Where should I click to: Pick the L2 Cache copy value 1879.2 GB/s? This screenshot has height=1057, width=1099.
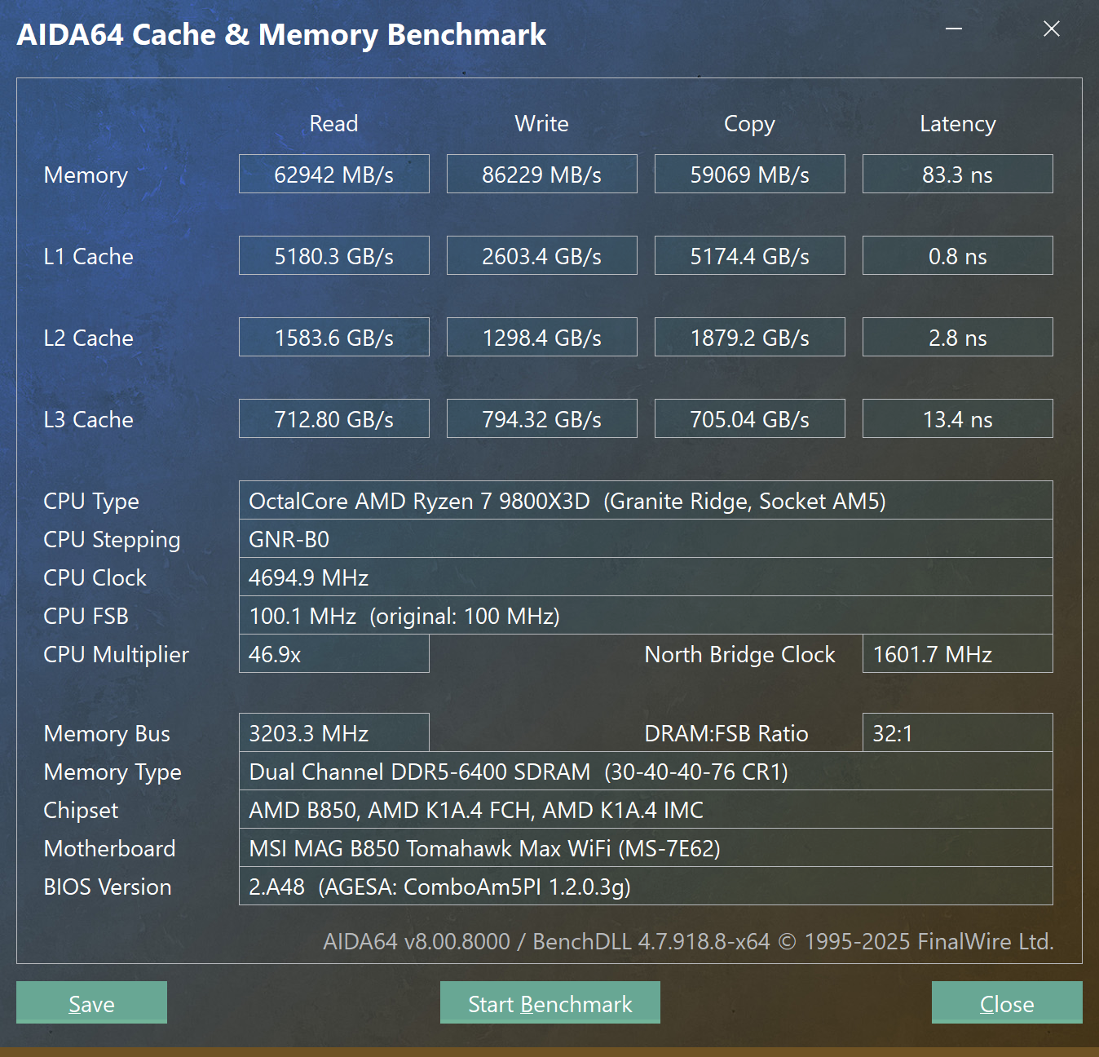pyautogui.click(x=750, y=337)
